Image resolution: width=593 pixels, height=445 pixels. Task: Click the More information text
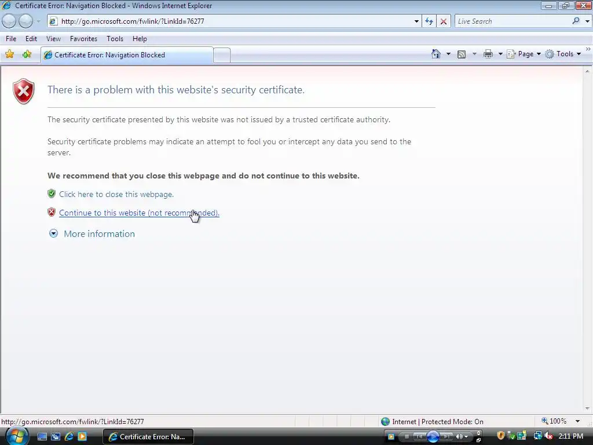(x=99, y=234)
